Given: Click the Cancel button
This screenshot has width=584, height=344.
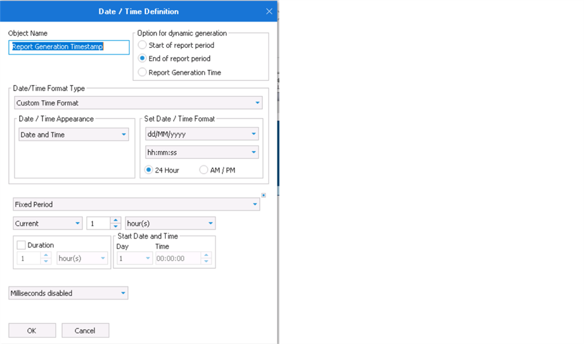Looking at the screenshot, I should point(85,330).
